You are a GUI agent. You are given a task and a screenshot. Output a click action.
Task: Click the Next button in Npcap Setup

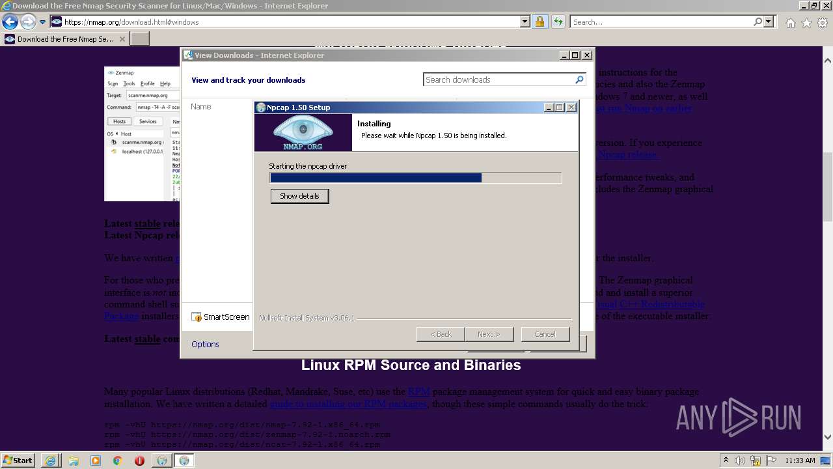[x=489, y=334]
